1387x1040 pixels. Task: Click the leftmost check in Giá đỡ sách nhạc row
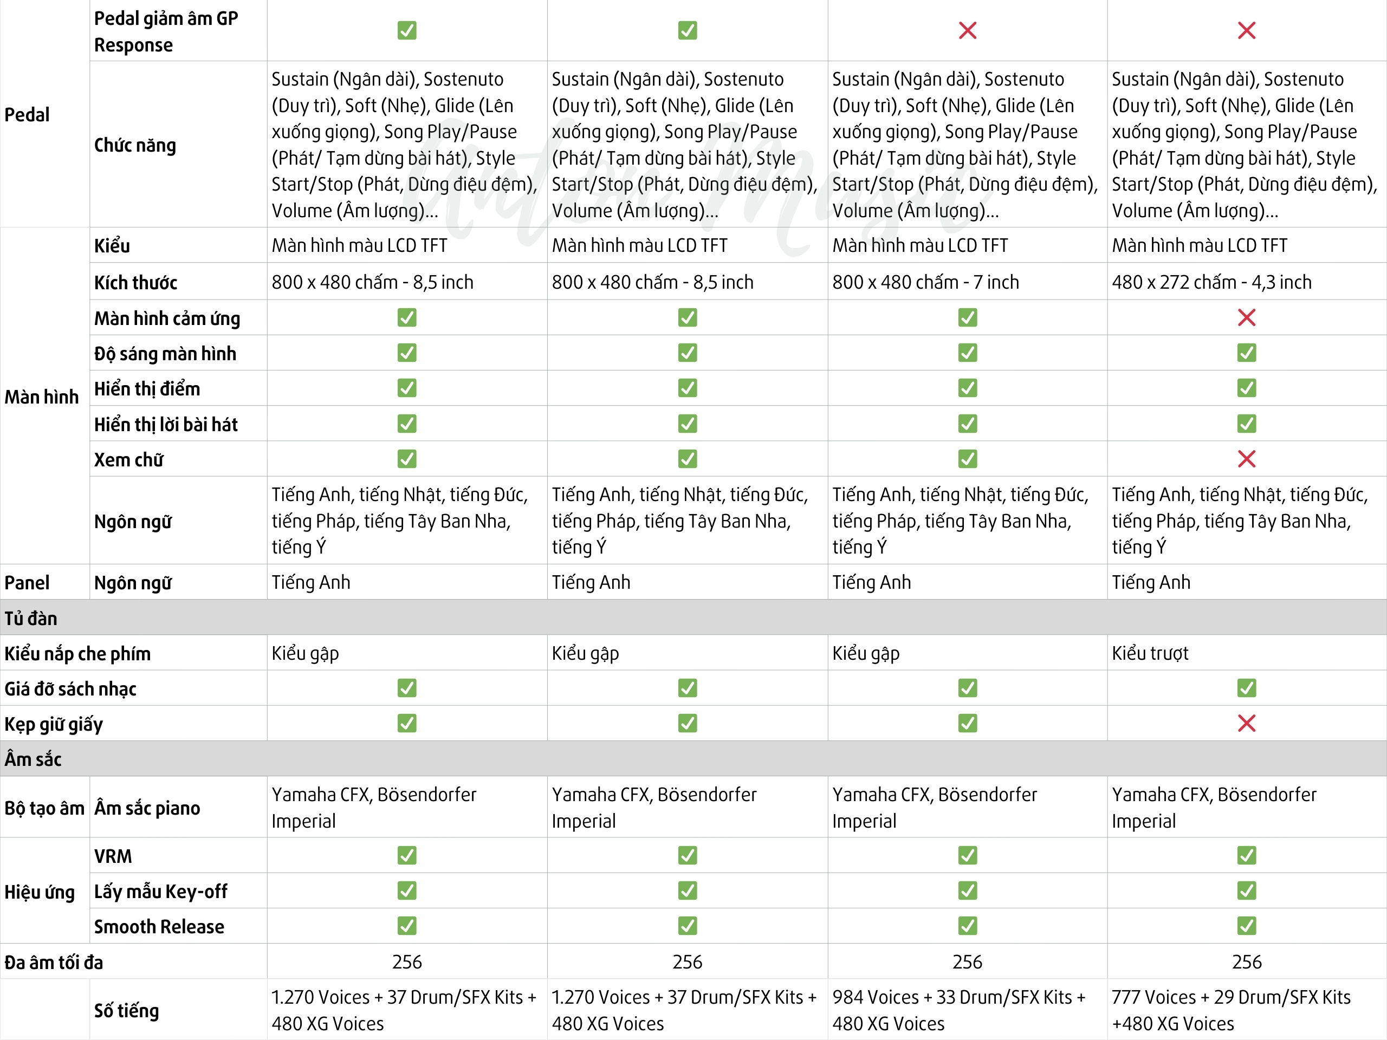click(x=407, y=688)
